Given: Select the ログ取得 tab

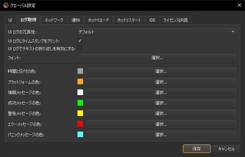Looking at the screenshot, I should point(29,19).
